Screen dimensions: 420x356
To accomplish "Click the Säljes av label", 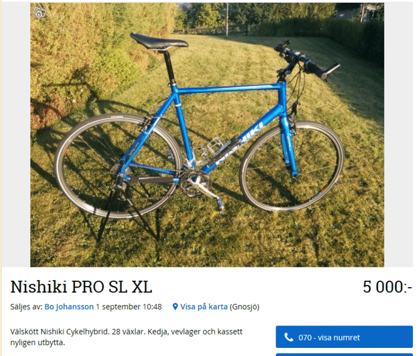I will [26, 307].
